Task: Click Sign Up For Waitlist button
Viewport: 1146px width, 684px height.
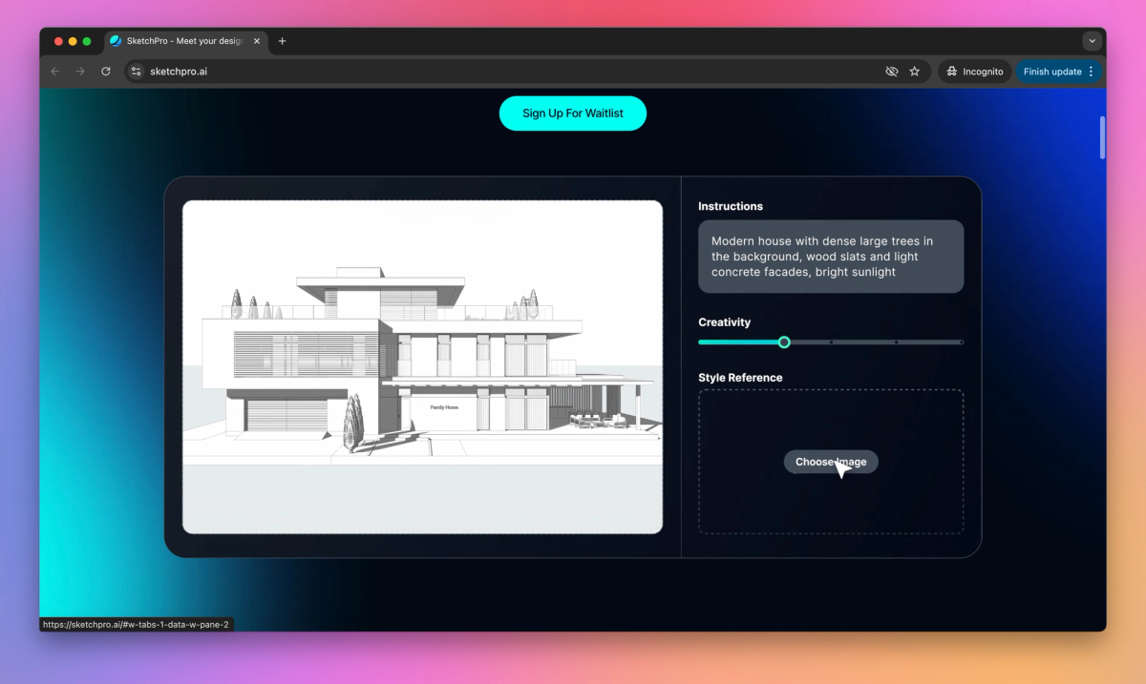Action: (573, 114)
